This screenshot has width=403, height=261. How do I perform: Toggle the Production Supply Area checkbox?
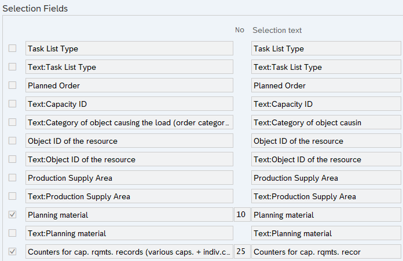coord(12,178)
